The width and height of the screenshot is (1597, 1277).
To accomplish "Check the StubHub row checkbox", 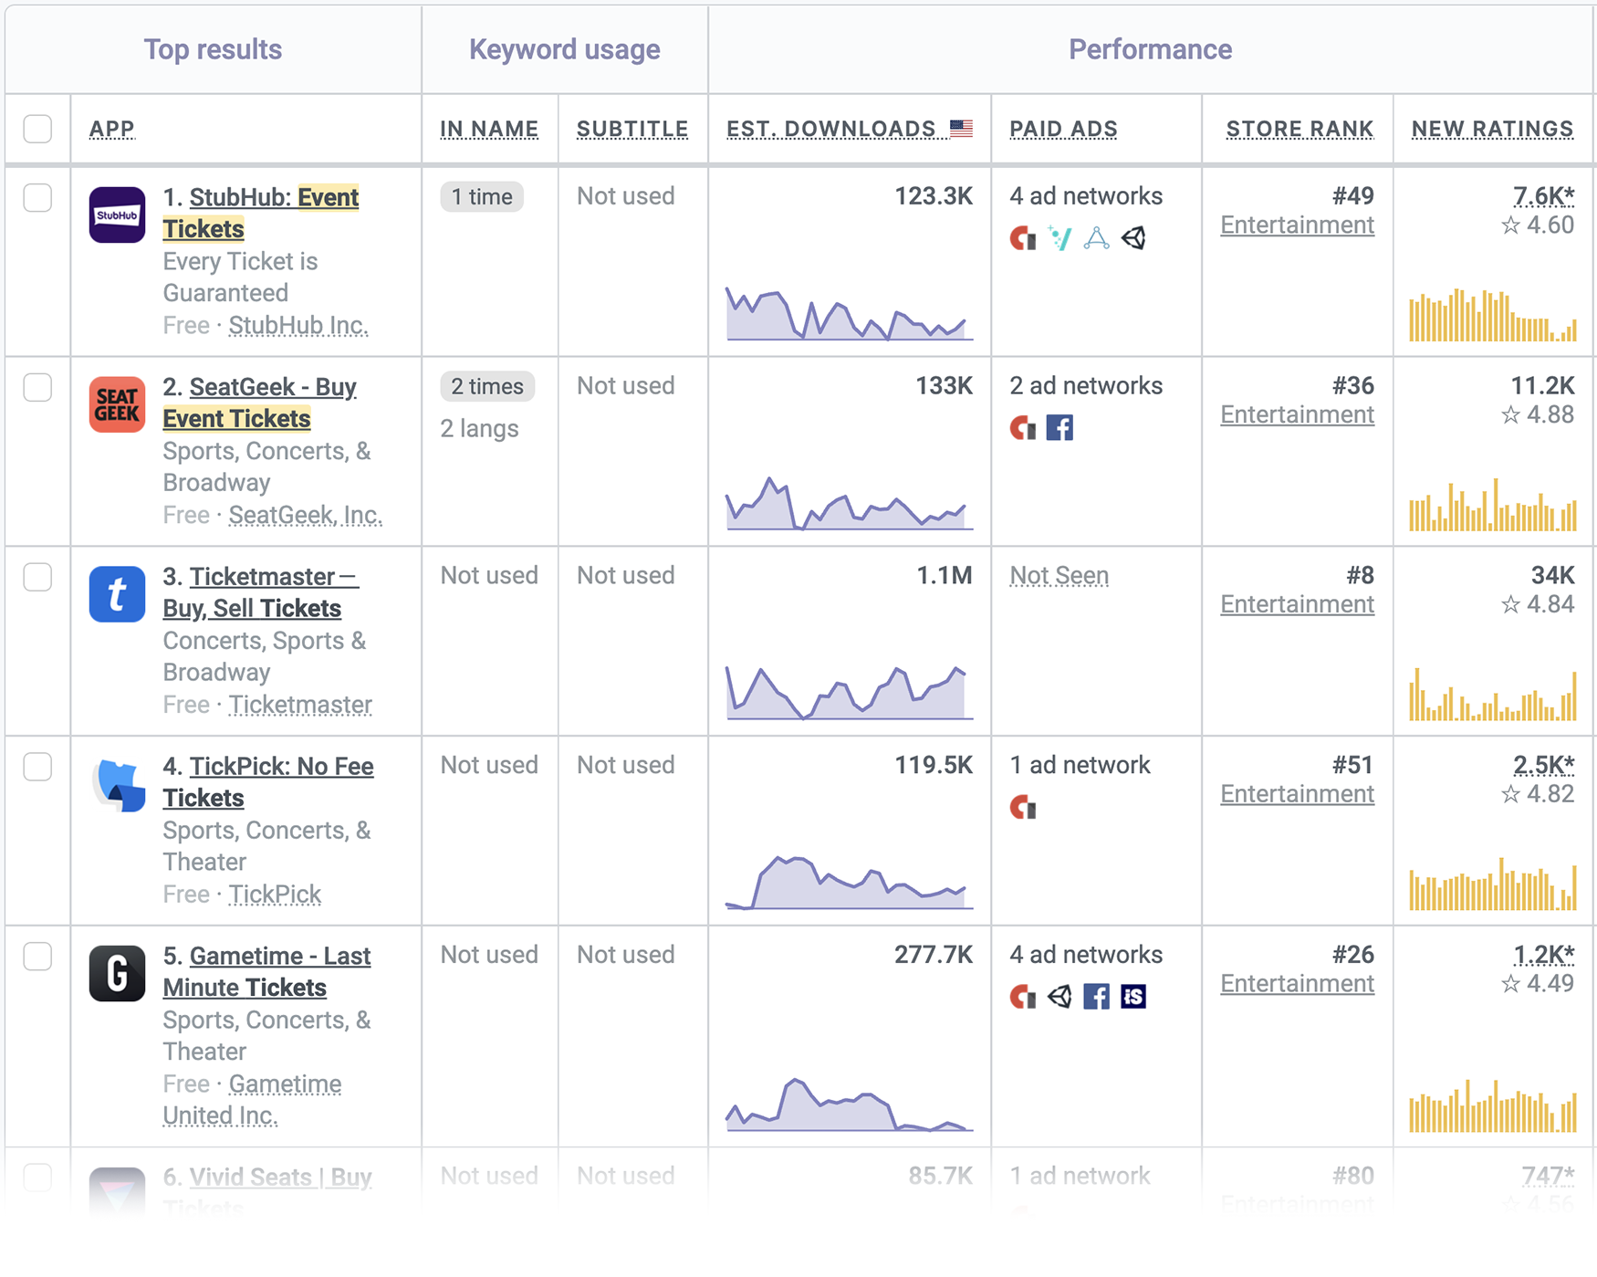I will coord(37,197).
